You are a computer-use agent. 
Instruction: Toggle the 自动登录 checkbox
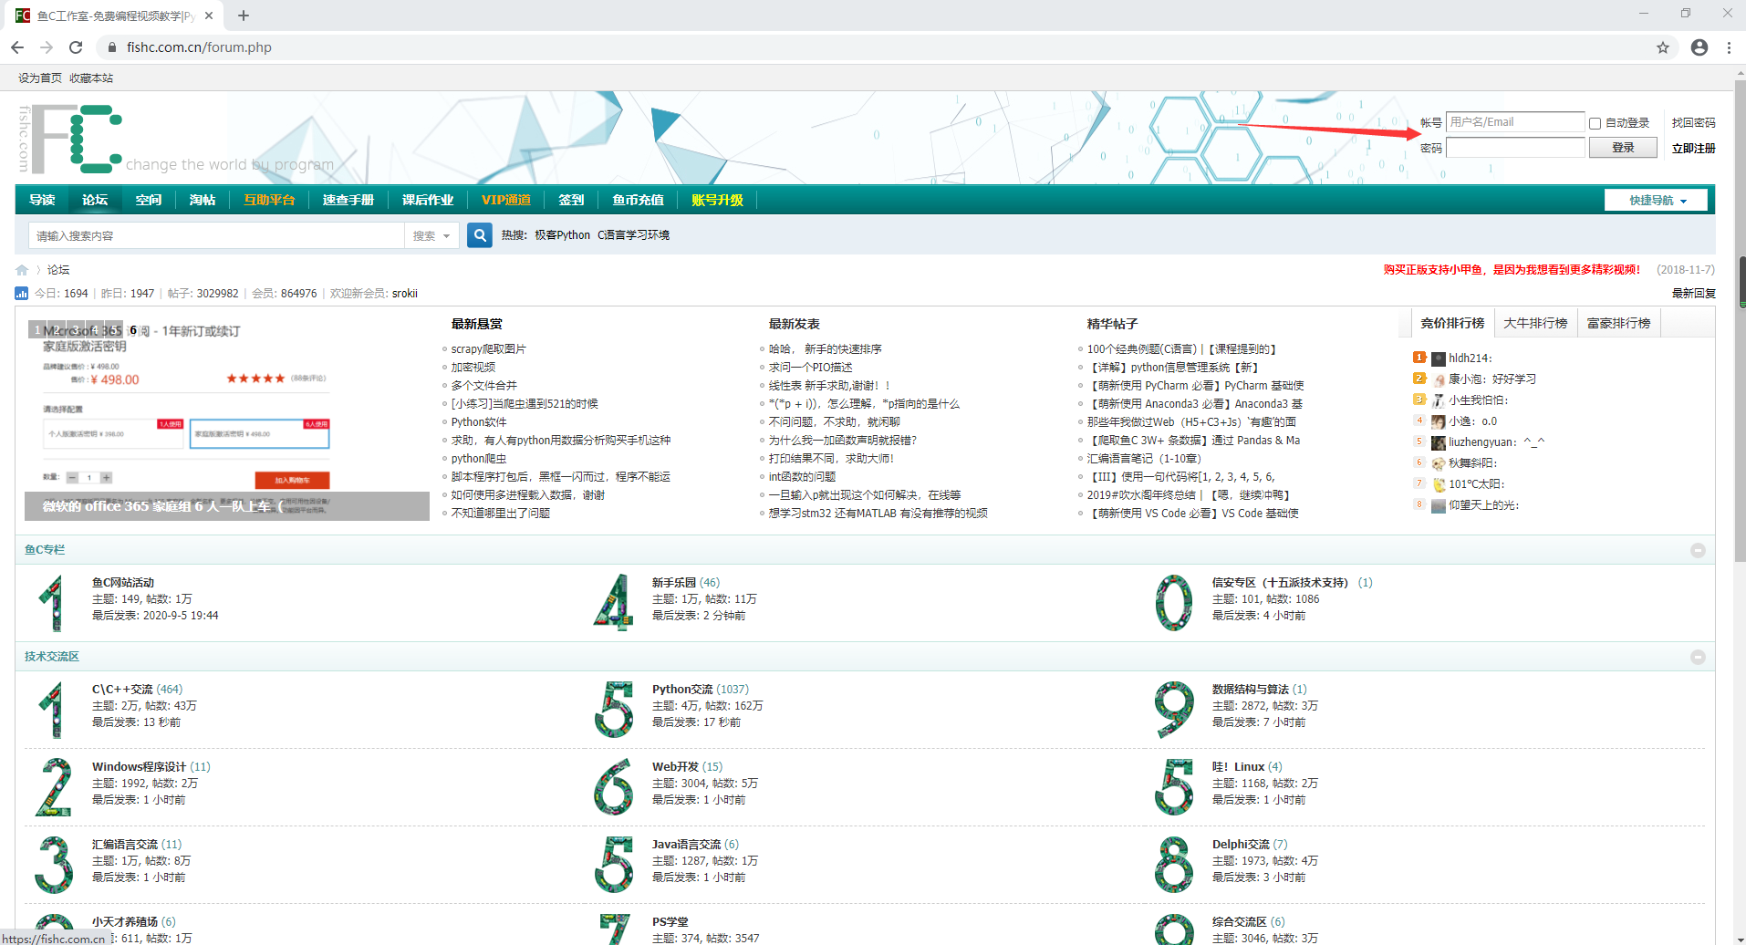(1595, 123)
